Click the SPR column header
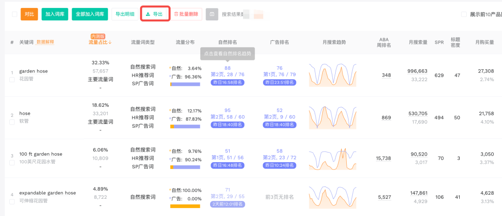This screenshot has height=216, width=502. point(439,42)
